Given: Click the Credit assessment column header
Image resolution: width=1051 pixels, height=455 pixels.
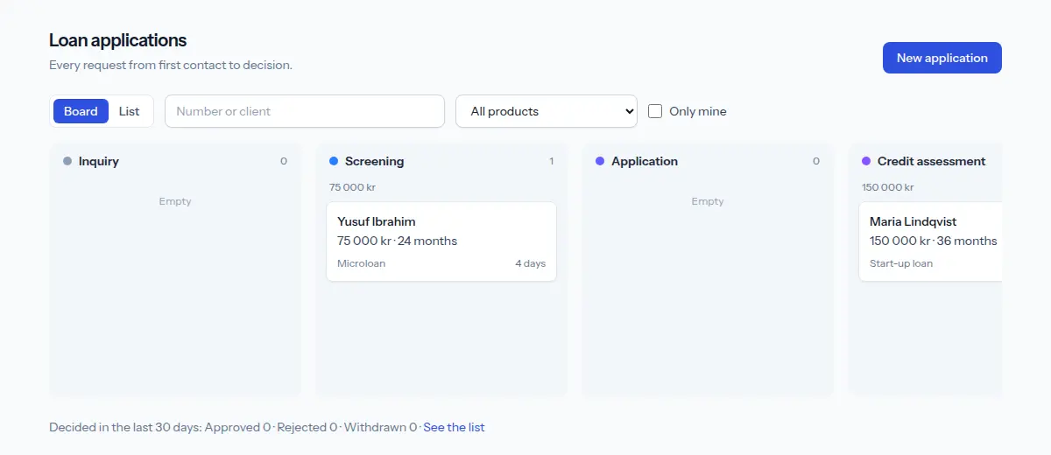Looking at the screenshot, I should 931,161.
